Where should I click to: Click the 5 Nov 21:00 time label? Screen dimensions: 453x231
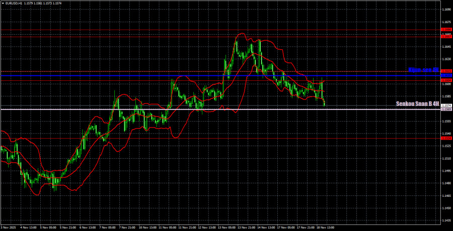pos(67,228)
